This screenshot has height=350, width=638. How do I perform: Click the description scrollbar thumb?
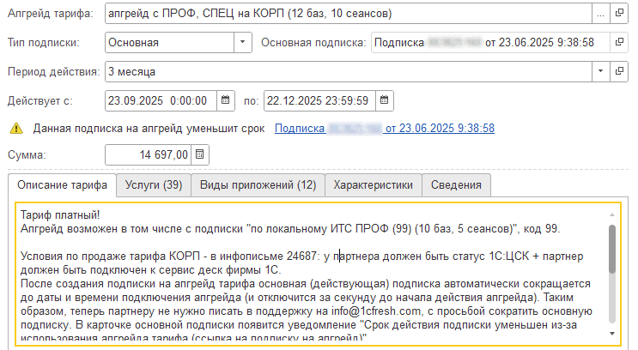pos(612,250)
